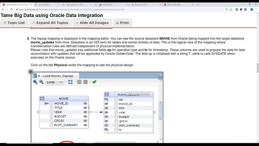Select the MOVIE_ID column text

pyautogui.click(x=61, y=103)
